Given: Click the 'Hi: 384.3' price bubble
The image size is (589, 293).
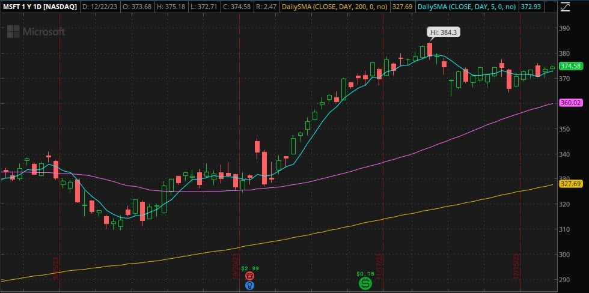Looking at the screenshot, I should (444, 32).
